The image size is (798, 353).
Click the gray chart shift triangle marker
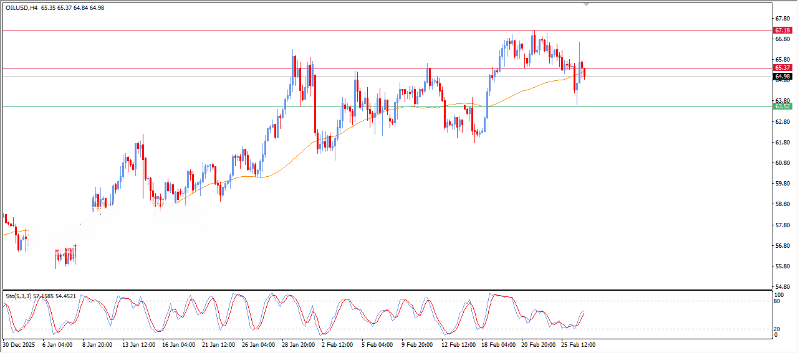point(585,4)
